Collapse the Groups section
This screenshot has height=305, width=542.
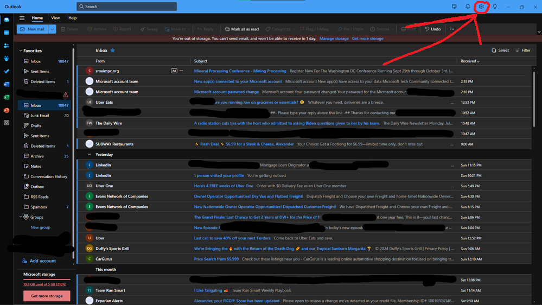click(21, 217)
